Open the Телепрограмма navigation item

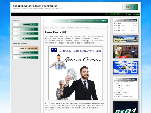coord(25,38)
